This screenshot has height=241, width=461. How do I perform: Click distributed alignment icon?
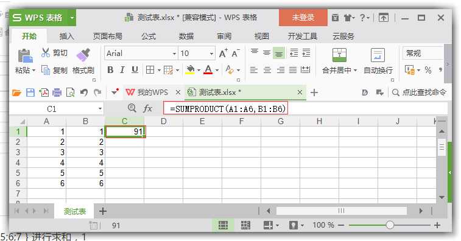coord(306,70)
